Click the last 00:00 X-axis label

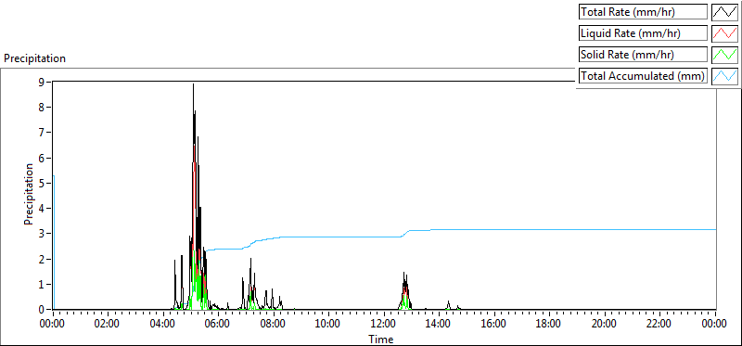(714, 325)
